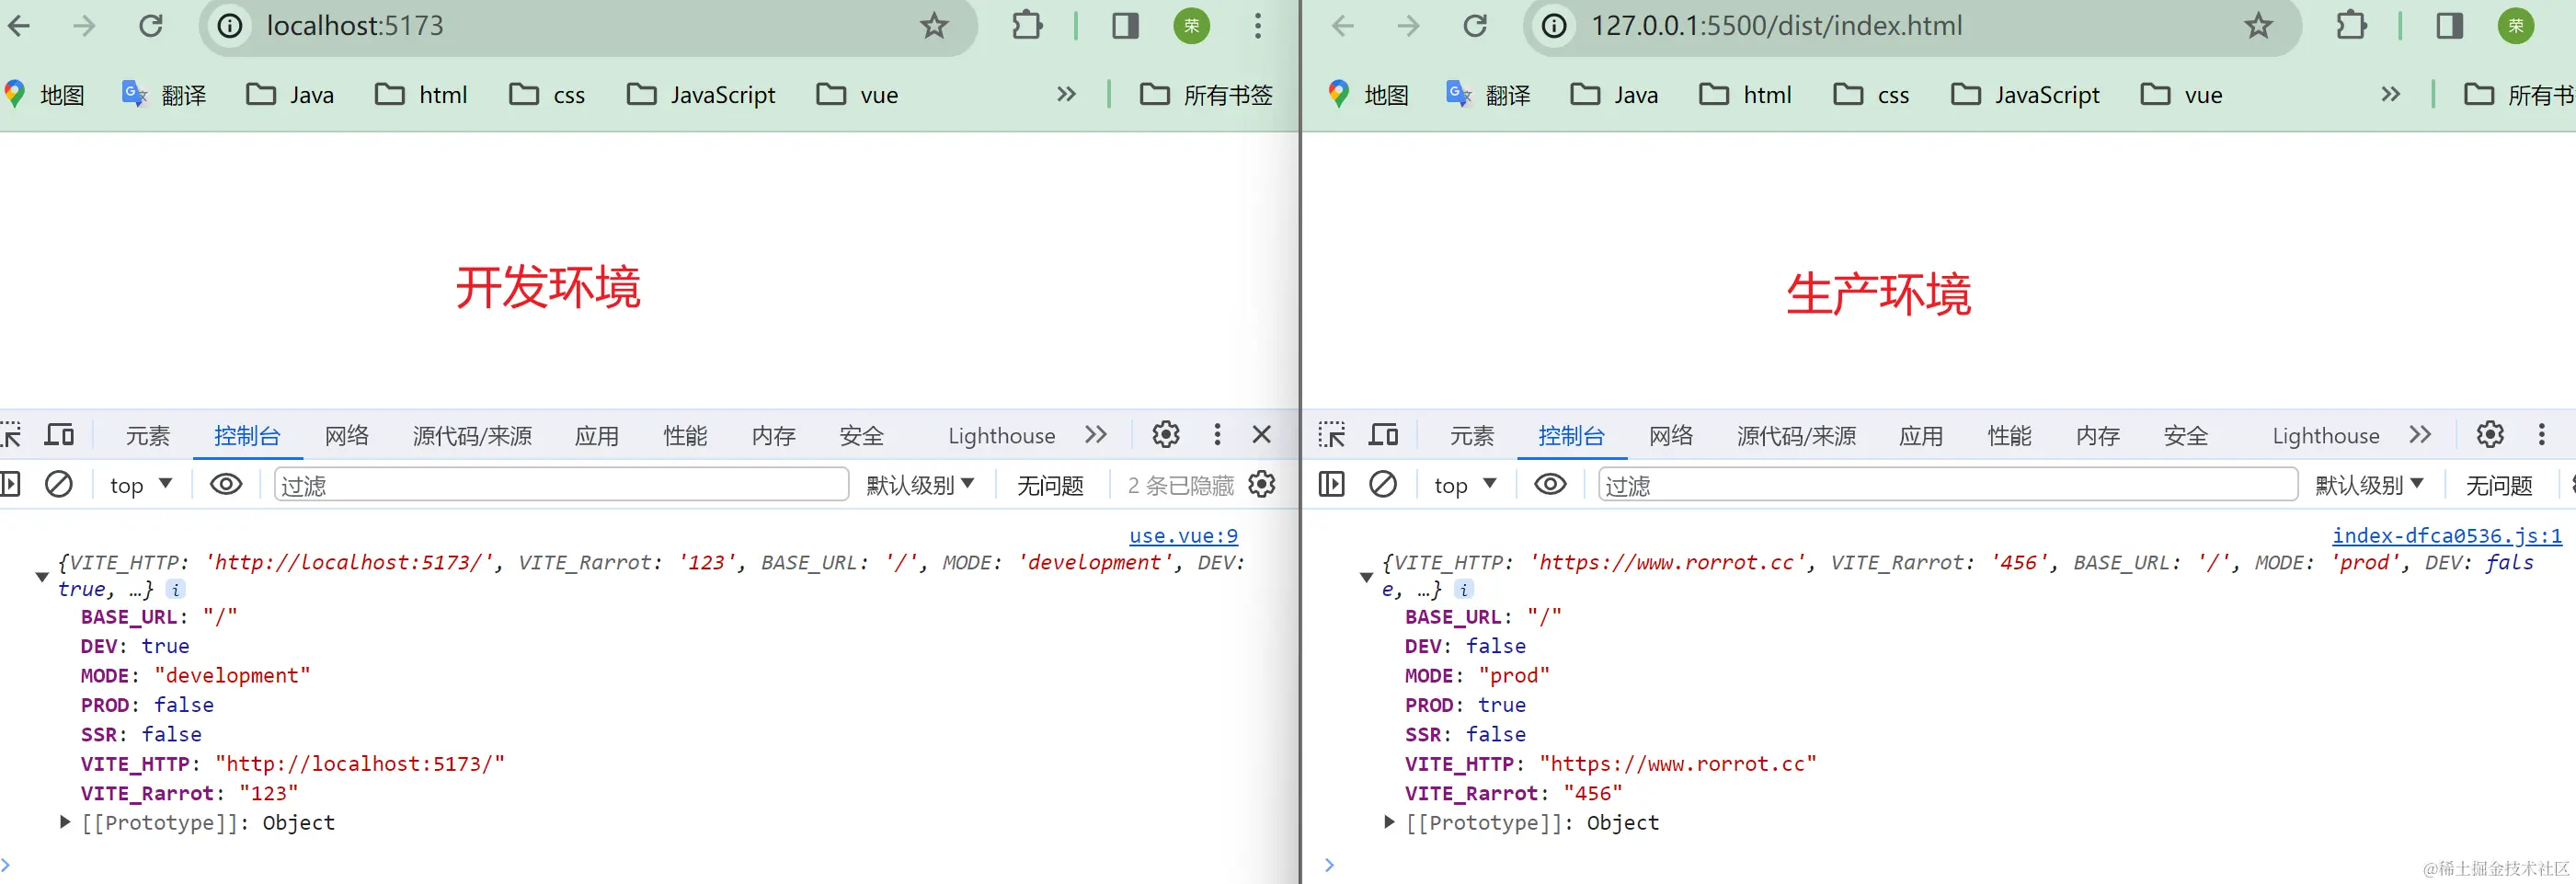
Task: Go forward in the localhost:5173 window
Action: click(x=85, y=25)
